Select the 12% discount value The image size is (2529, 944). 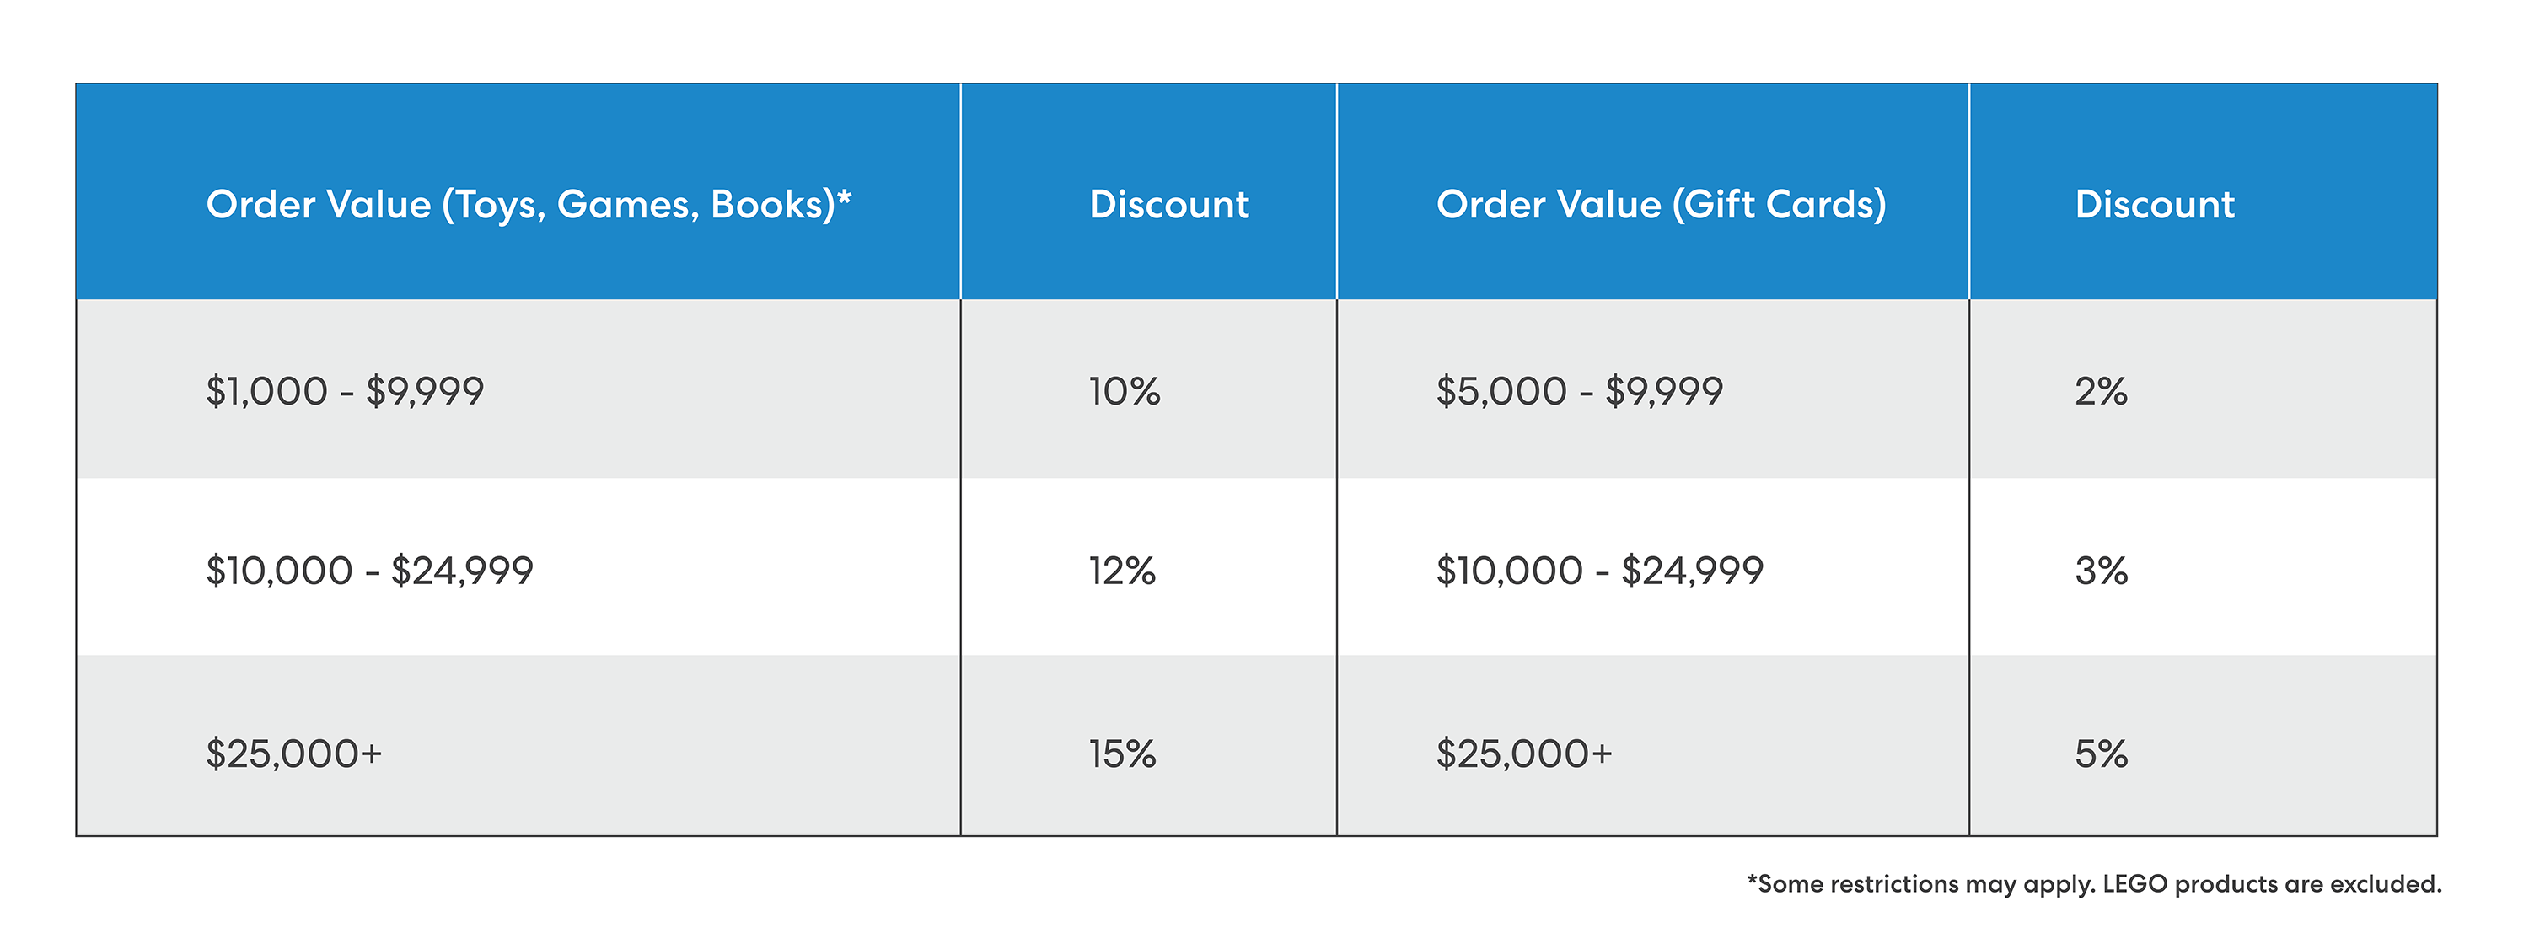click(1122, 571)
